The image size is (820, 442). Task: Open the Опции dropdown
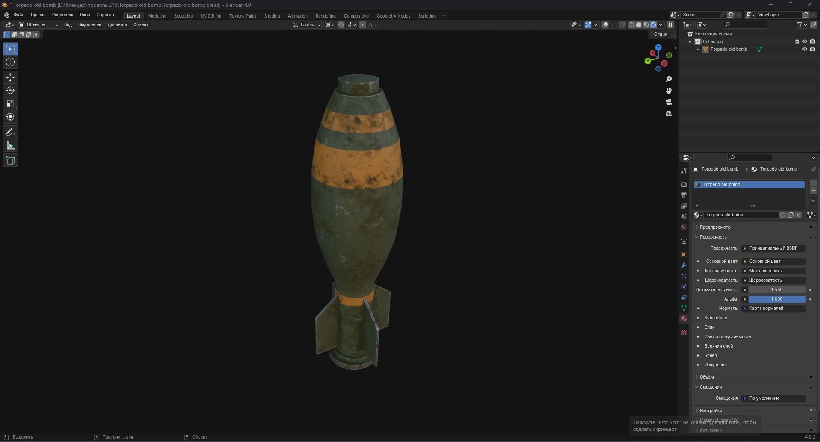pos(663,34)
